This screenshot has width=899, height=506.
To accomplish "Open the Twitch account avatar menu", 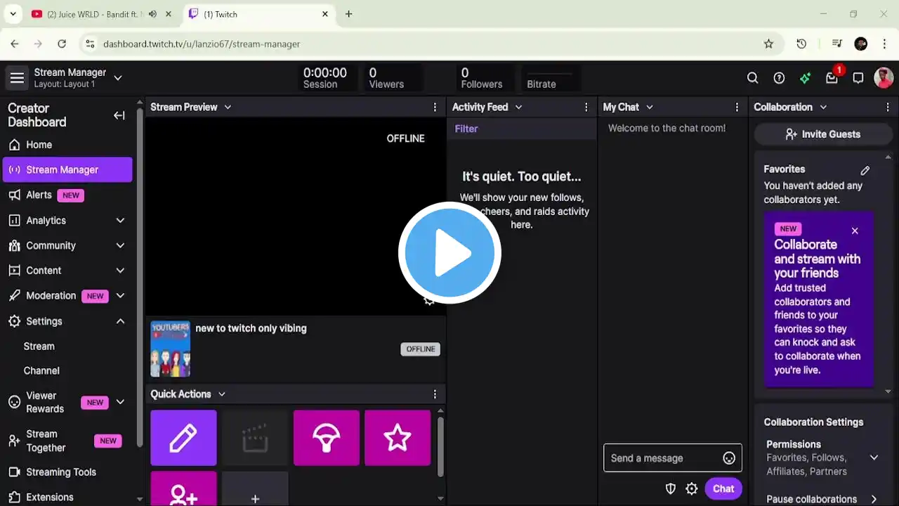I will pos(884,78).
